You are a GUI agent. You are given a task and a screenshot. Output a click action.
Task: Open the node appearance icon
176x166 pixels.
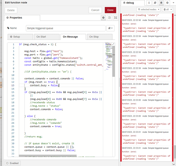coord(116,18)
